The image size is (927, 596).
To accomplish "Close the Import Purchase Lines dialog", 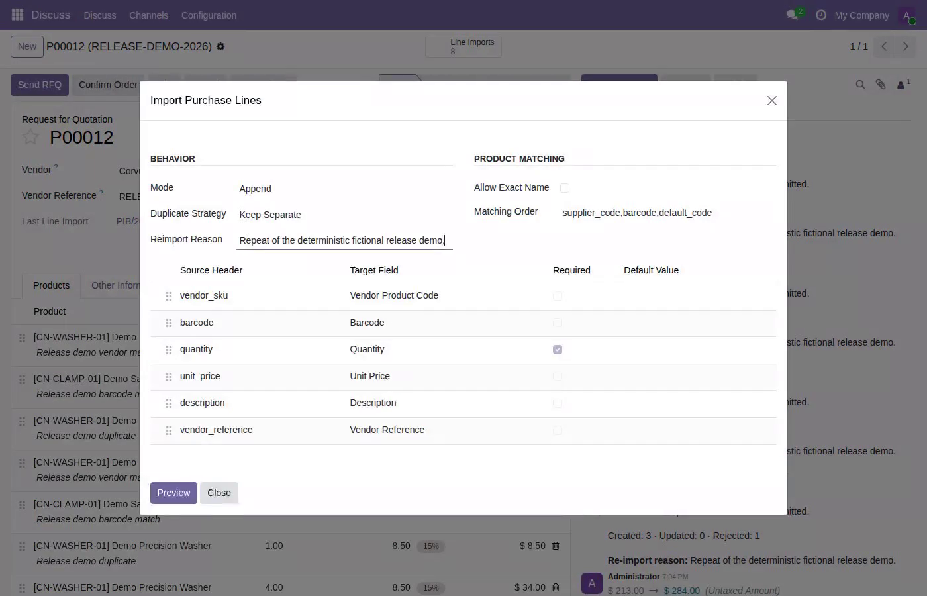I will [x=771, y=101].
